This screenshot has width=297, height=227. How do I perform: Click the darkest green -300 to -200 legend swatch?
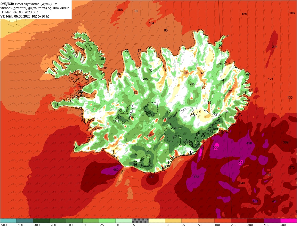click(x=41, y=220)
